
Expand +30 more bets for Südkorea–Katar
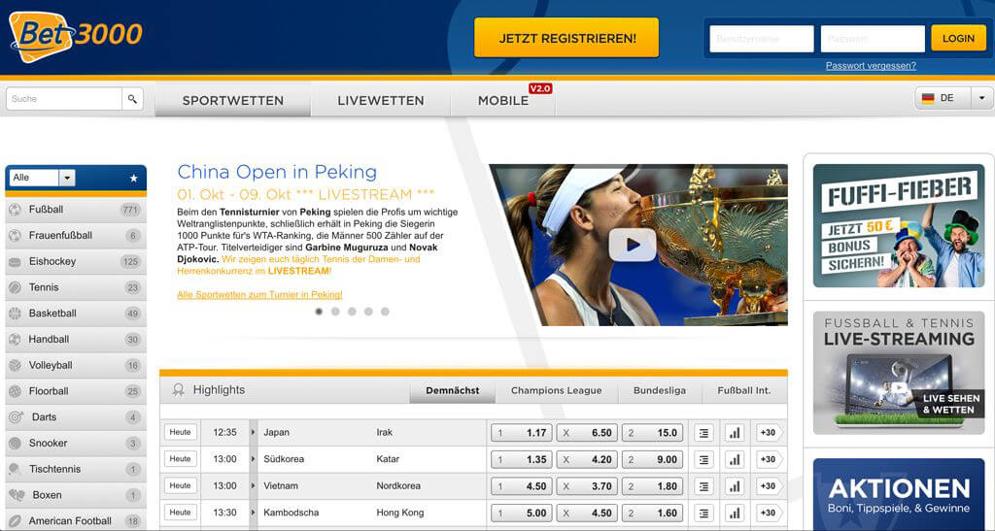(770, 459)
